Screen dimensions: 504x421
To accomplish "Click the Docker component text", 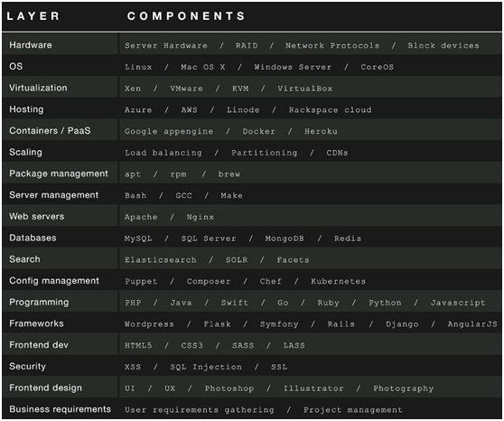I will click(x=258, y=131).
